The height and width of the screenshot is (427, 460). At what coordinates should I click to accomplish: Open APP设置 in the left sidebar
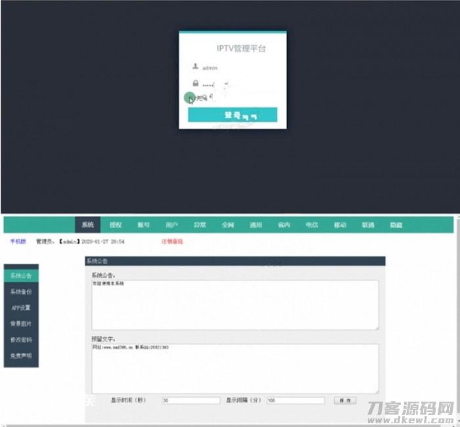pyautogui.click(x=21, y=307)
